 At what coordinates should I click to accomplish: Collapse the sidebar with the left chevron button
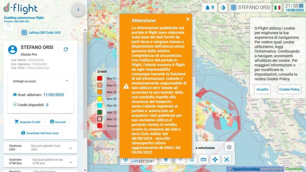point(78,10)
